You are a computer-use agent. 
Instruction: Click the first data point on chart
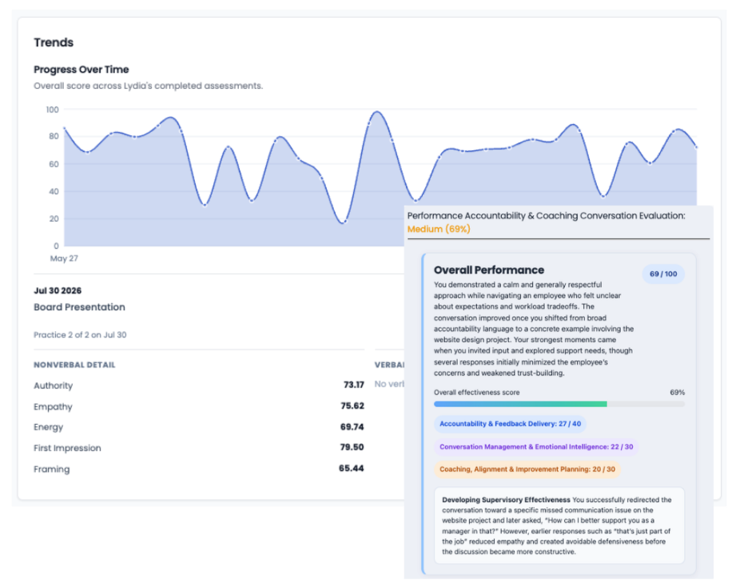point(64,128)
